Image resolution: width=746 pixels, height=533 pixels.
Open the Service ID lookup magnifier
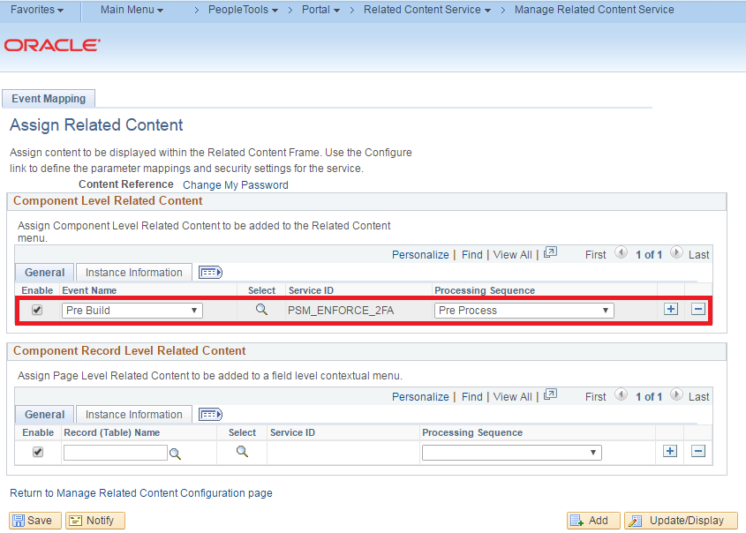click(262, 310)
